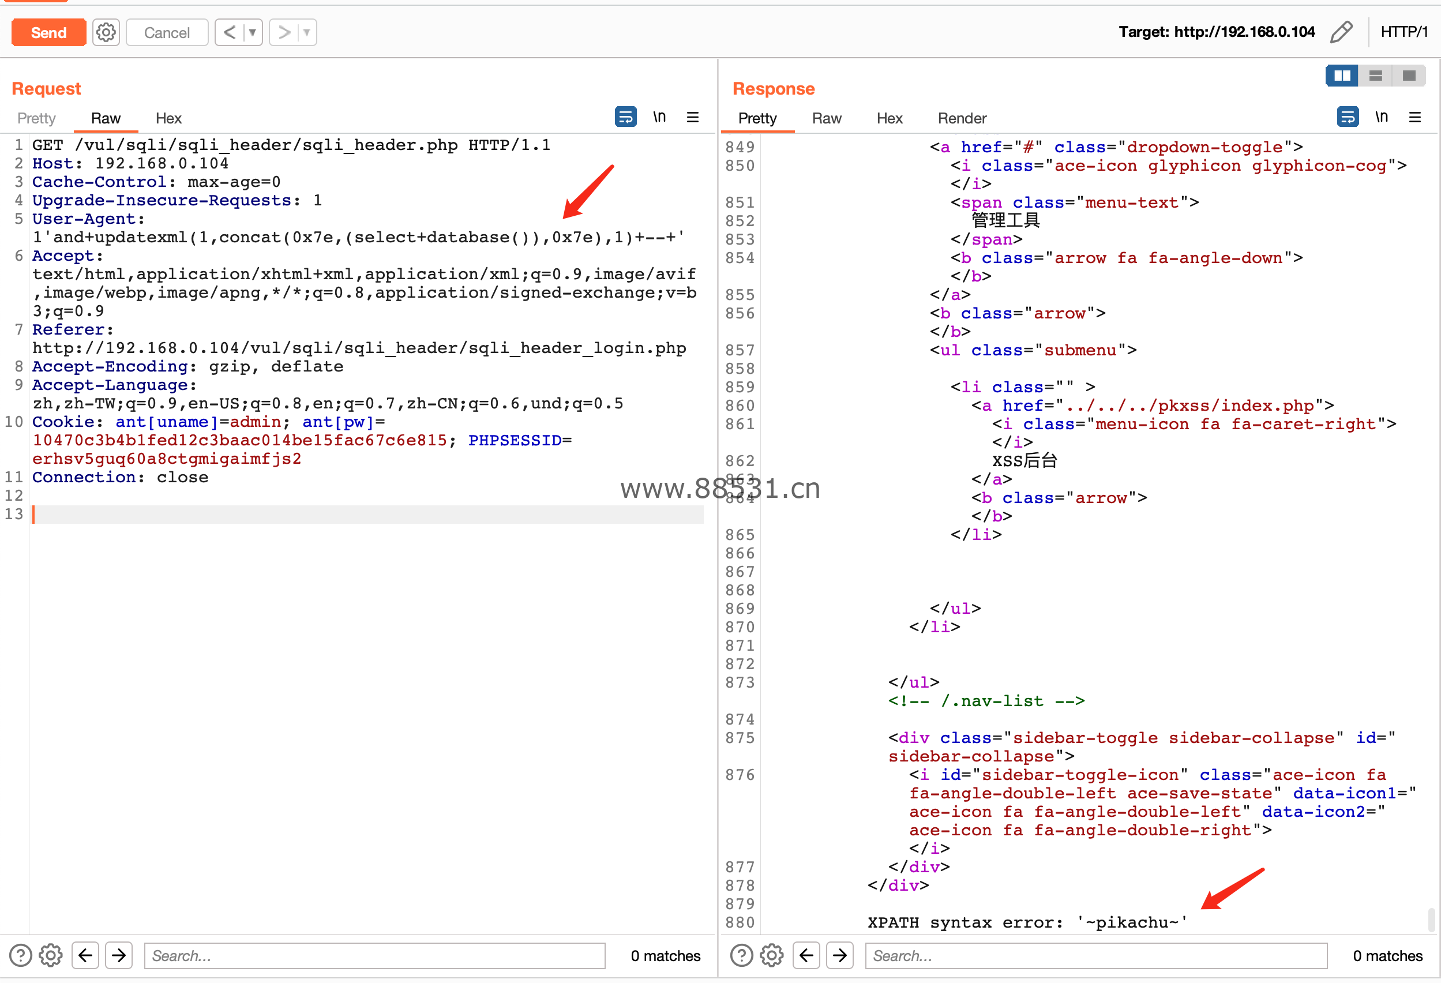This screenshot has width=1441, height=983.
Task: Switch response view to Raw tab
Action: [x=827, y=118]
